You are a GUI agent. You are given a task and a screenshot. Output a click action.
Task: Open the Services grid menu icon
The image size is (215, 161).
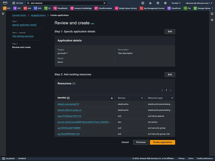pyautogui.click(x=14, y=3)
